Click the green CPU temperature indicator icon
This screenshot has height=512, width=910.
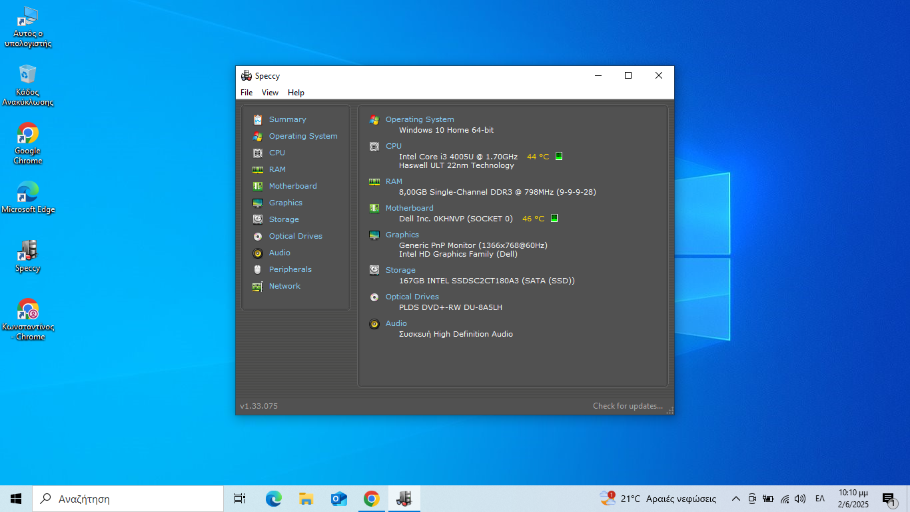pyautogui.click(x=559, y=156)
